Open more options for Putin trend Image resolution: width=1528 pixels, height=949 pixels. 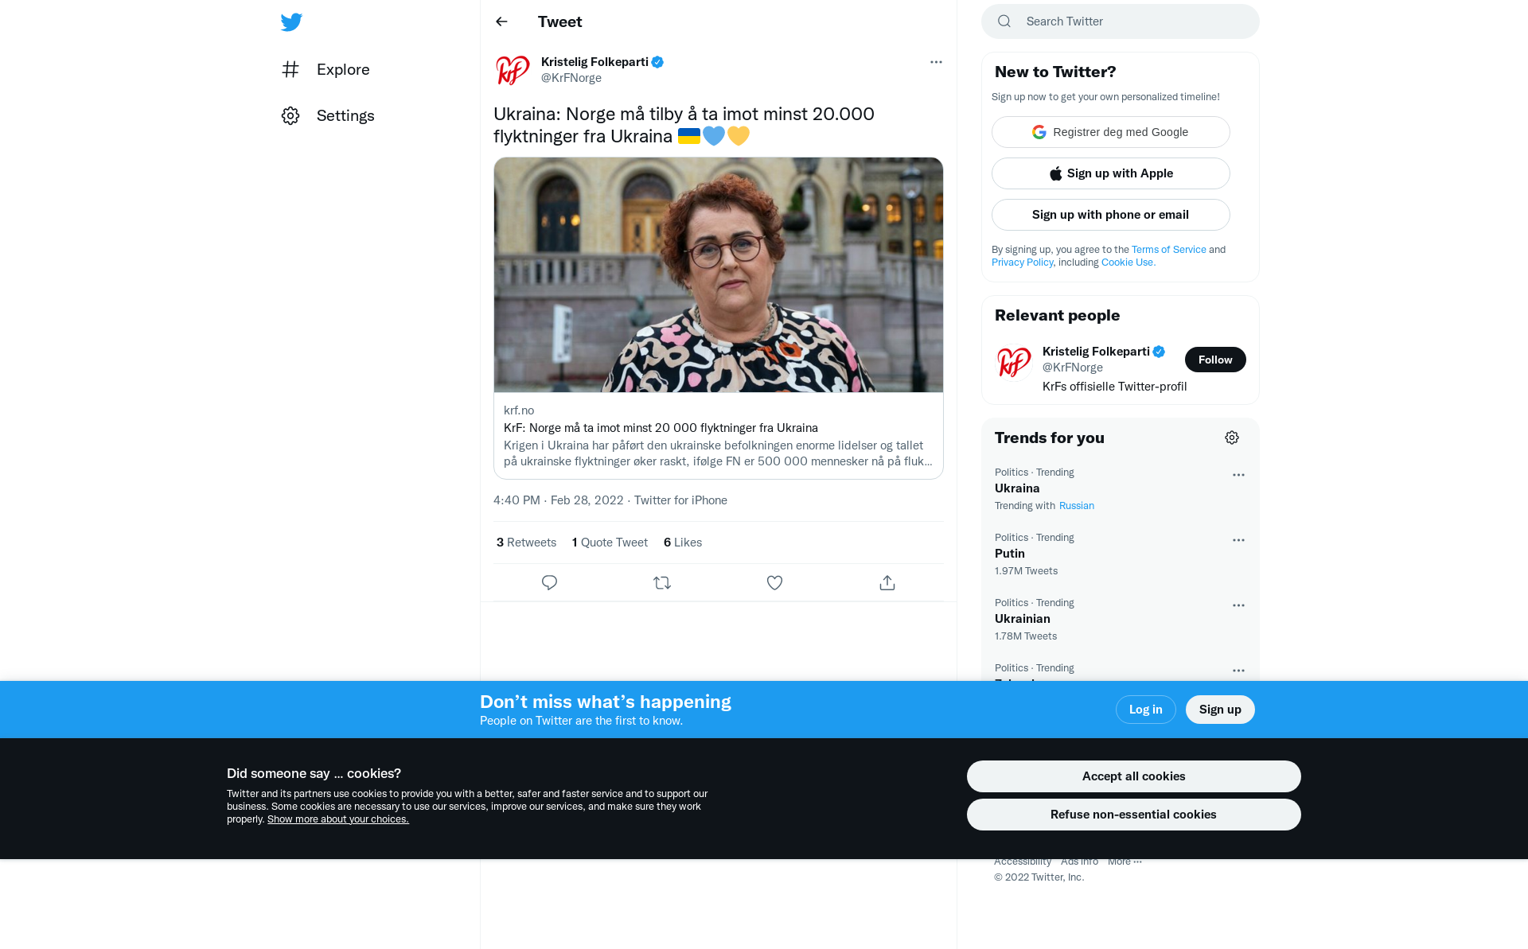click(x=1238, y=540)
